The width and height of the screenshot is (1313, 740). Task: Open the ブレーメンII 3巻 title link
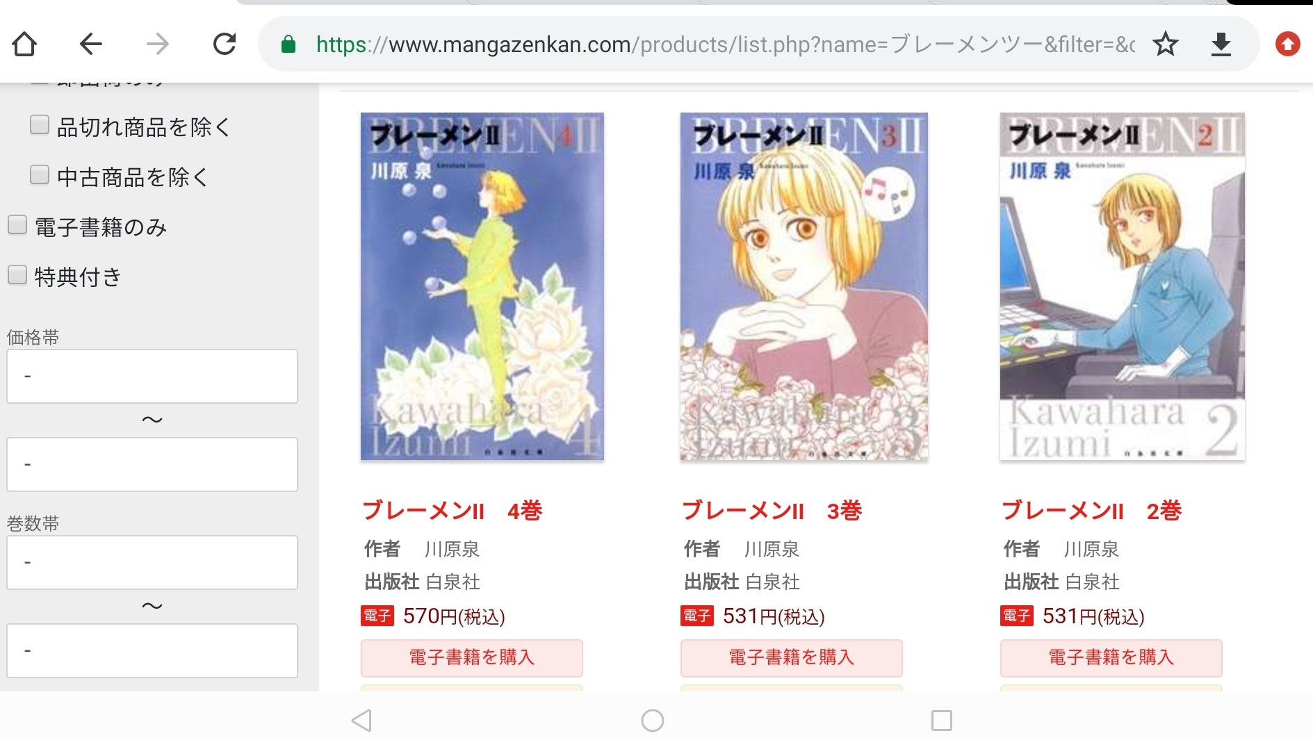coord(772,511)
